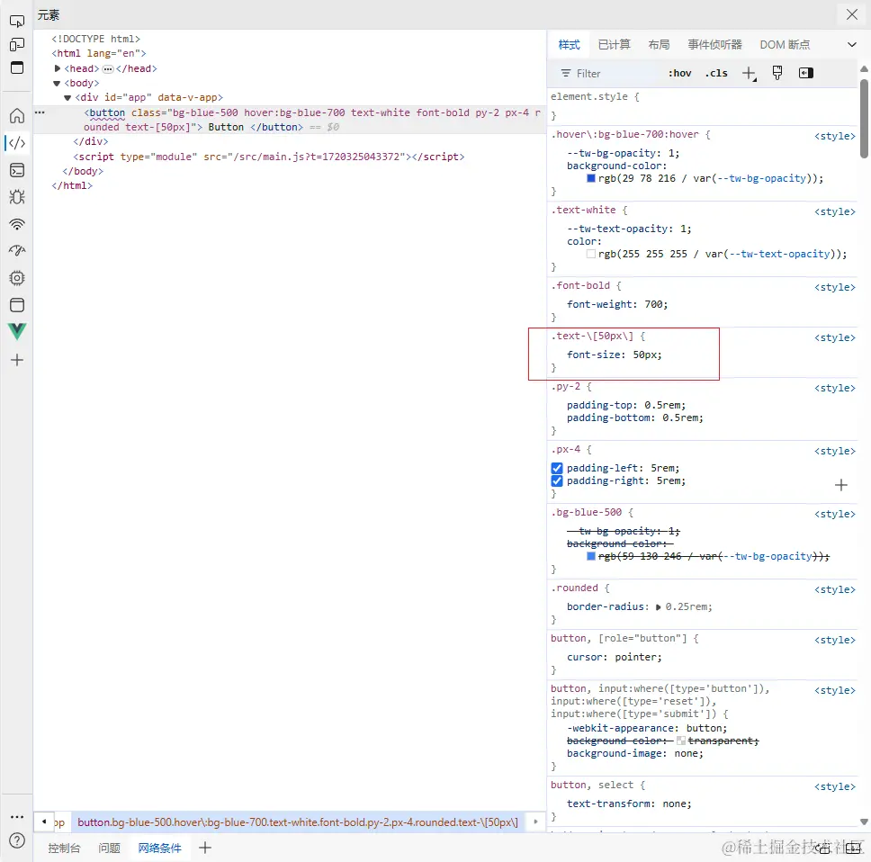Open <style> source link of .bg-blue-500 rule

coord(835,515)
